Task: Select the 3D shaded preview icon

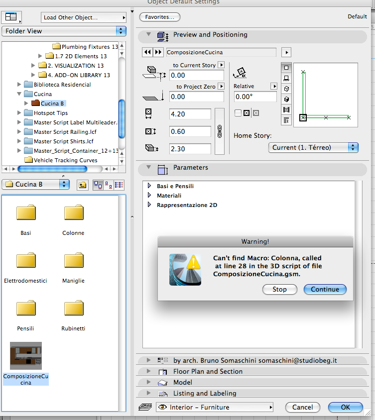Action: pos(286,99)
